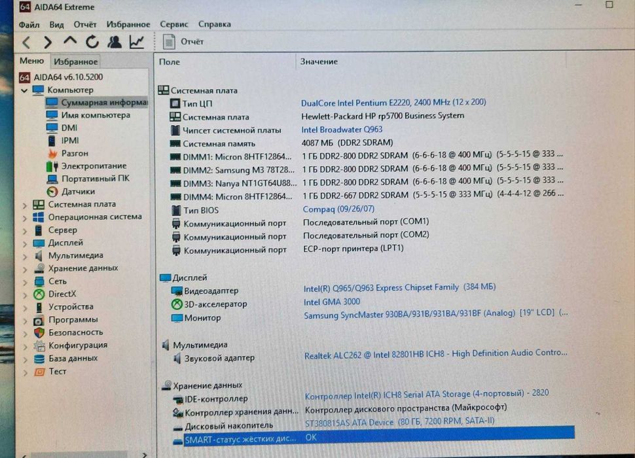The image size is (635, 458).
Task: Select the Samsung SyncMaster monitor link
Action: click(x=436, y=314)
